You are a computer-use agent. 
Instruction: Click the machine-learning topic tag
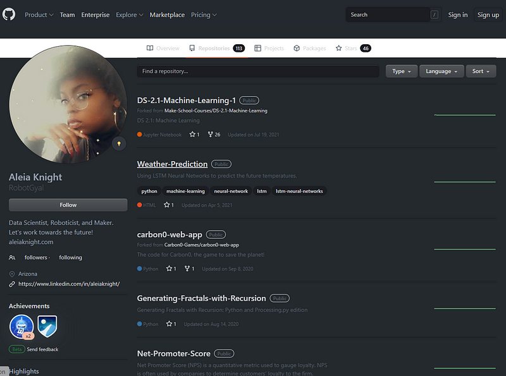[185, 191]
